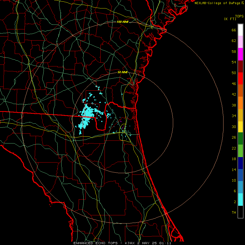Click the black TH threshold swatch
Image resolution: width=245 pixels, height=245 pixels.
(x=240, y=212)
